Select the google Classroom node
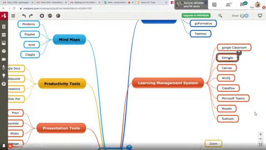 234,47
